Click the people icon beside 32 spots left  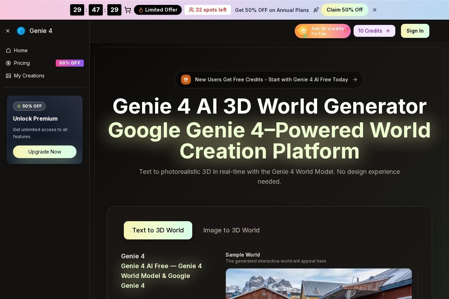pyautogui.click(x=191, y=10)
